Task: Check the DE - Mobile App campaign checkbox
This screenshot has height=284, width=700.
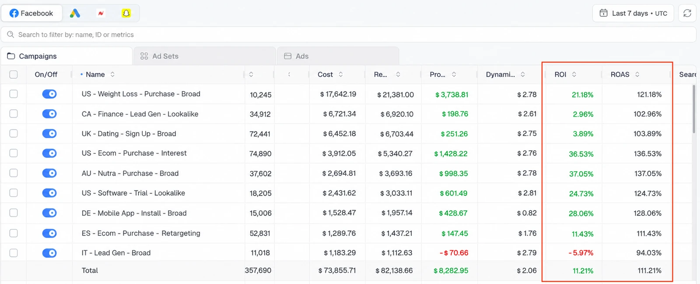Action: point(14,213)
